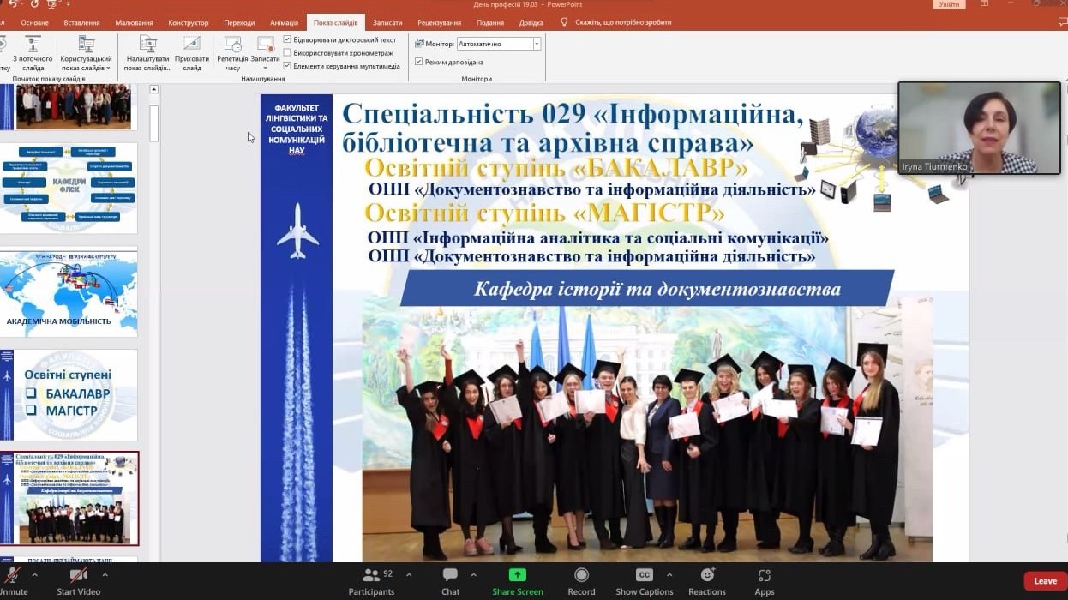Click the Start Video camera icon

coord(79,575)
